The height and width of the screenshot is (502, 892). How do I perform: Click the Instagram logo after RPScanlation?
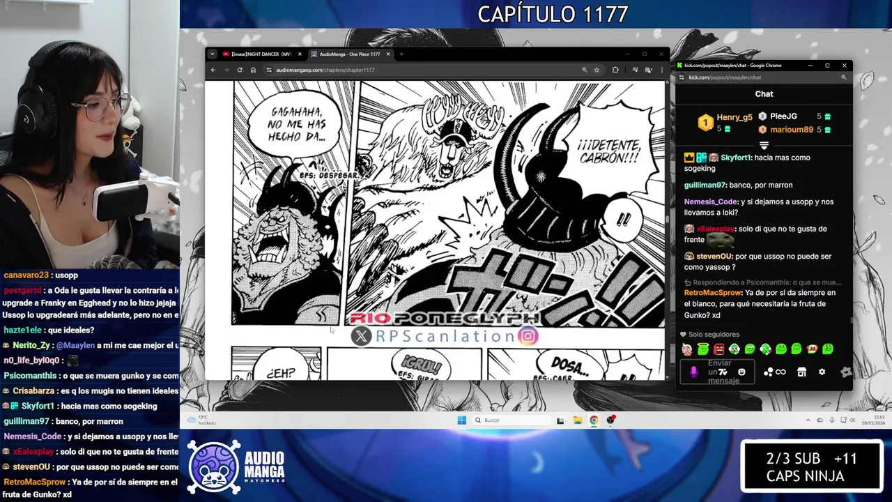point(528,337)
